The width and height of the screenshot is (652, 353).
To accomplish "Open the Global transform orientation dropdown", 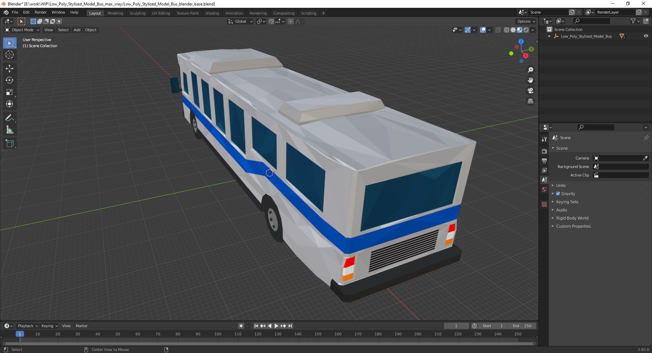I will tap(240, 21).
